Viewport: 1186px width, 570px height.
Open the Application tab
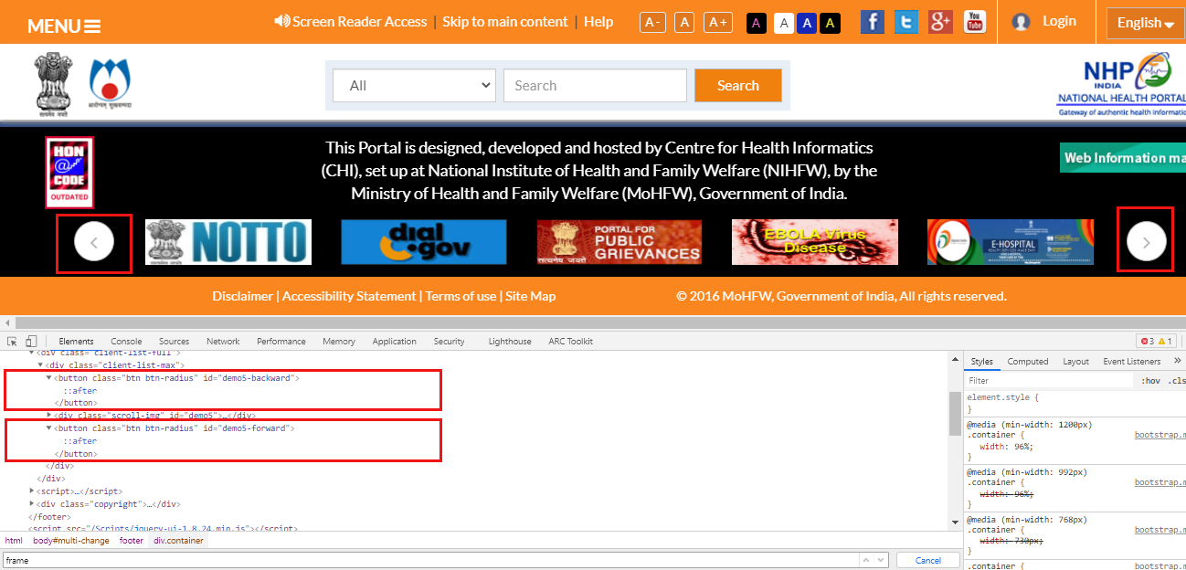(395, 341)
